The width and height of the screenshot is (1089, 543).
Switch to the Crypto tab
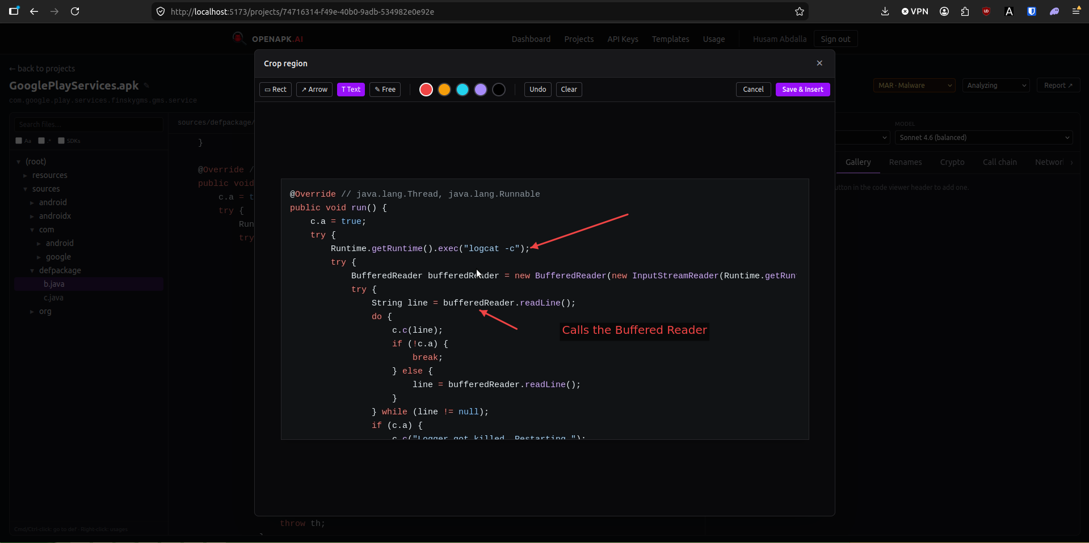point(952,162)
